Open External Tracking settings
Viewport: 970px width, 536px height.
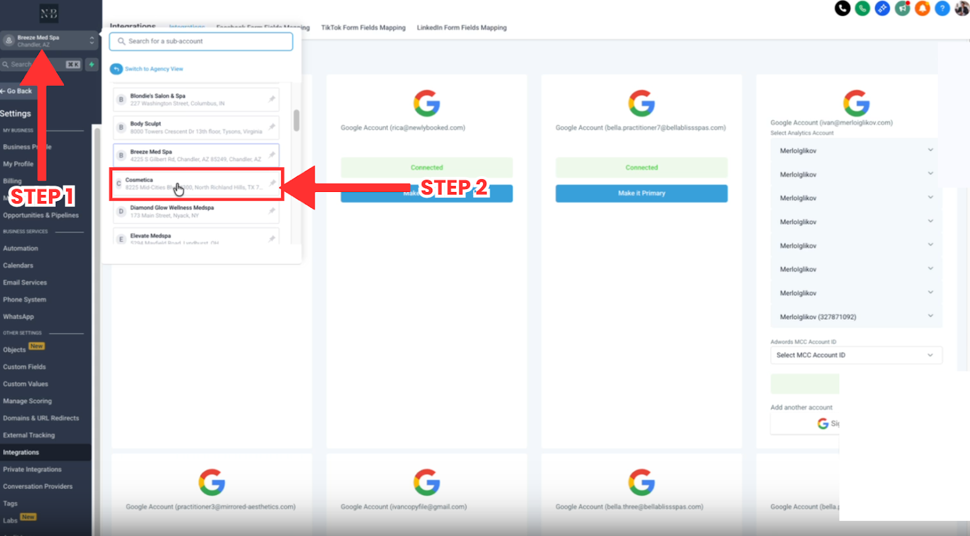28,435
